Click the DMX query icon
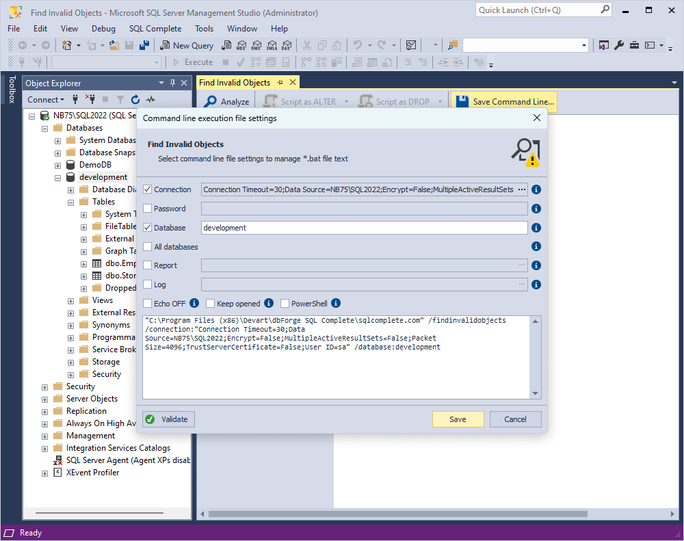This screenshot has height=541, width=684. click(256, 45)
